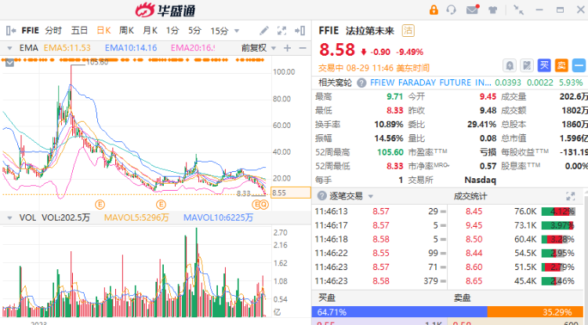Set a price alert bell icon
Image resolution: width=588 pixels, height=325 pixels.
click(510, 66)
